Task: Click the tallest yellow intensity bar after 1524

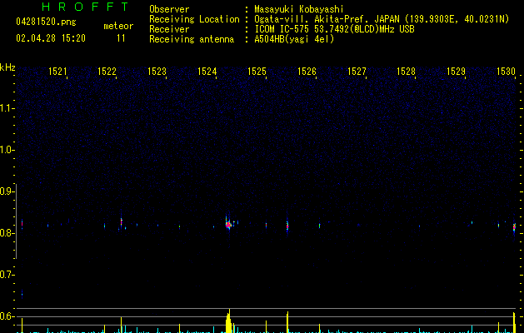Action: pyautogui.click(x=228, y=321)
